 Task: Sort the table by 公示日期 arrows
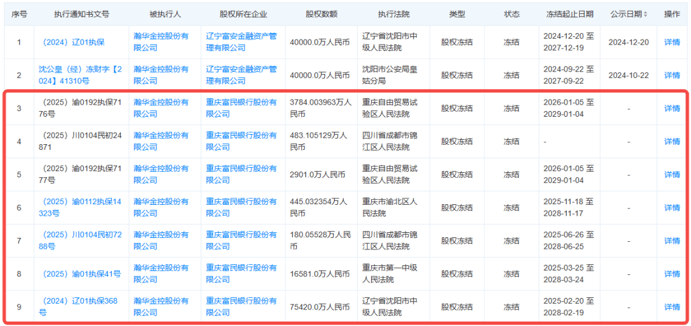pyautogui.click(x=646, y=15)
